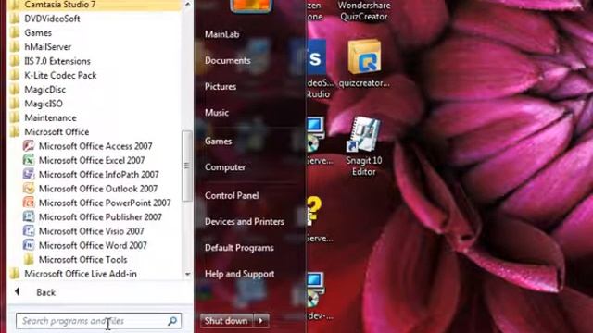Open Devices and Printers
Image resolution: width=593 pixels, height=333 pixels.
pyautogui.click(x=245, y=221)
